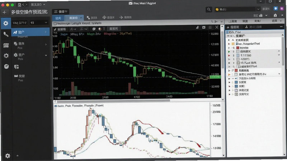Click the pie-clock icon in left sidebar
Screen dimensions: 287x161
(x=6, y=67)
